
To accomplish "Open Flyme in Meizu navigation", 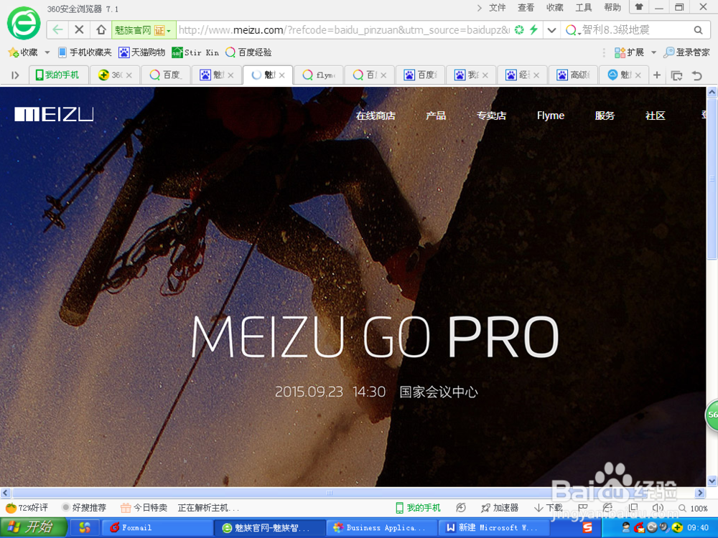I will [551, 115].
